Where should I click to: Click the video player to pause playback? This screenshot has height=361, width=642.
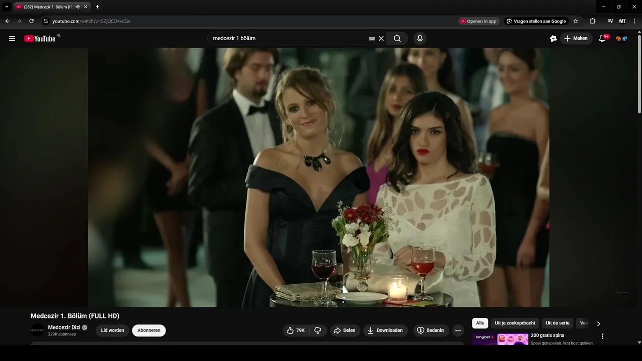pos(318,177)
